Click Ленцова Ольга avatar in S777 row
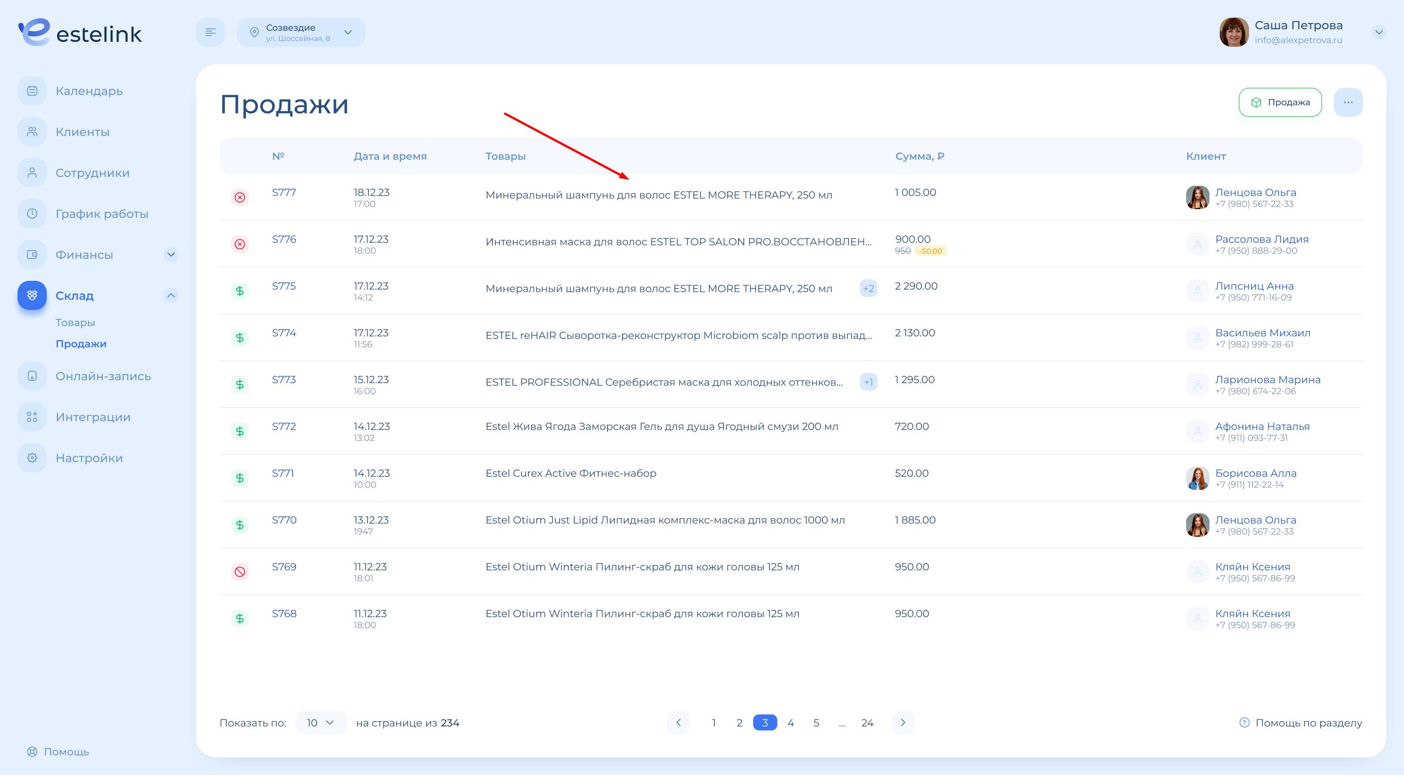 (1197, 197)
